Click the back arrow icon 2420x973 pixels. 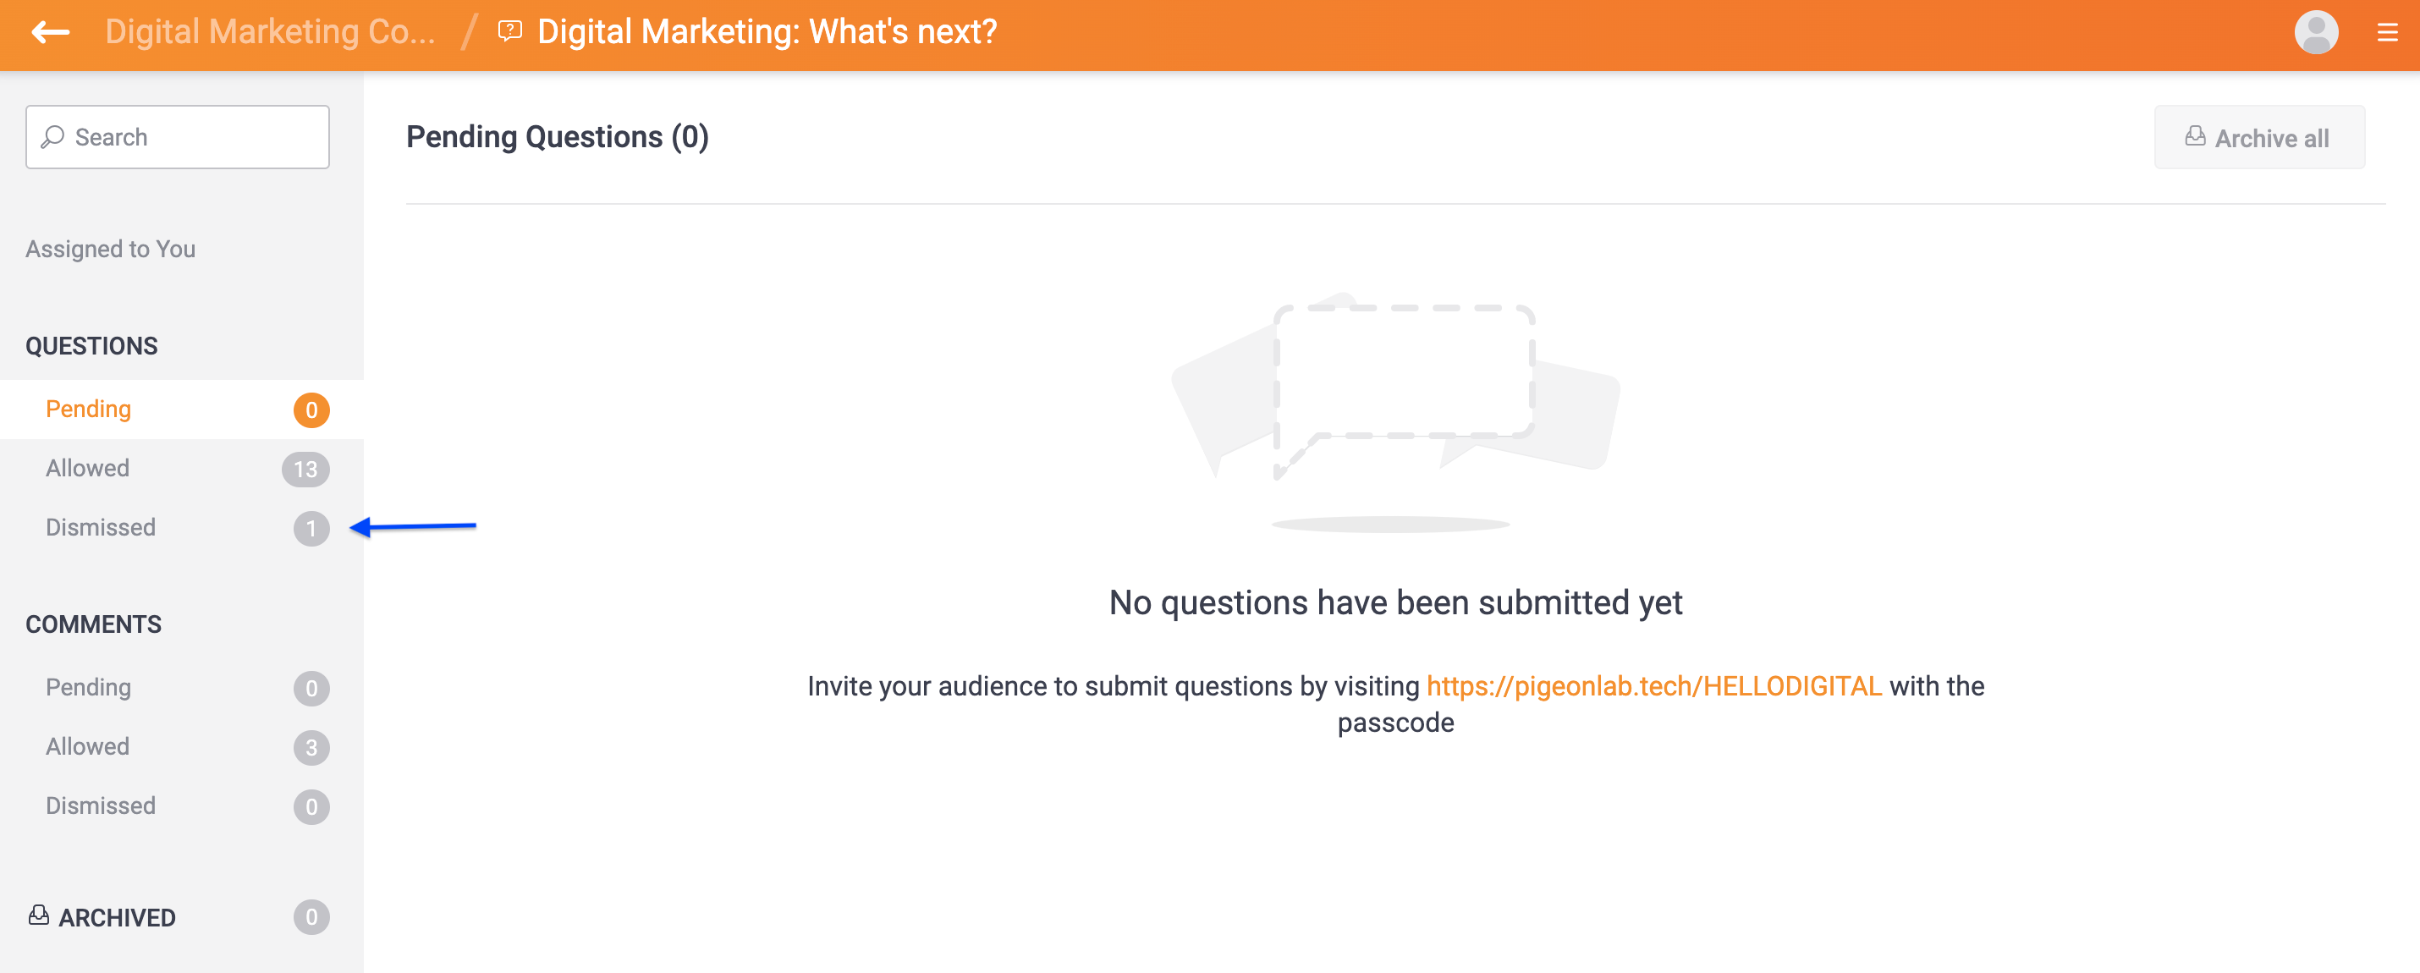click(x=49, y=32)
